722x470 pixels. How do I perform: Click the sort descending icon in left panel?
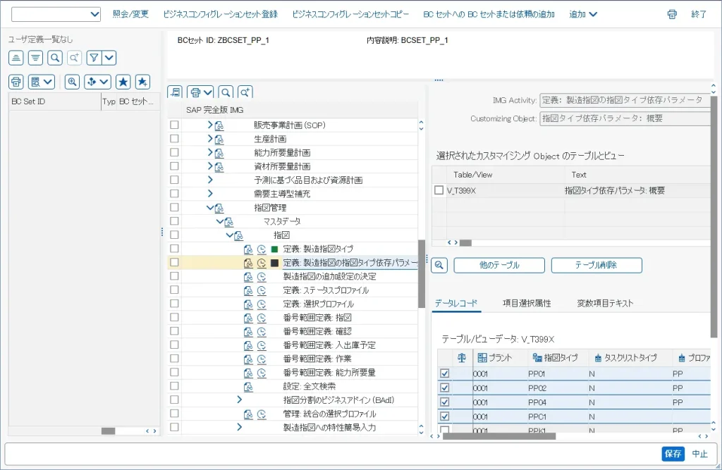point(35,58)
